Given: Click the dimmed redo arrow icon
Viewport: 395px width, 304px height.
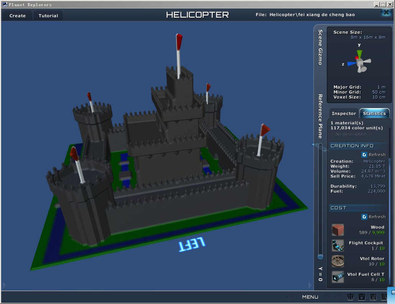Looking at the screenshot, I should tap(338, 297).
